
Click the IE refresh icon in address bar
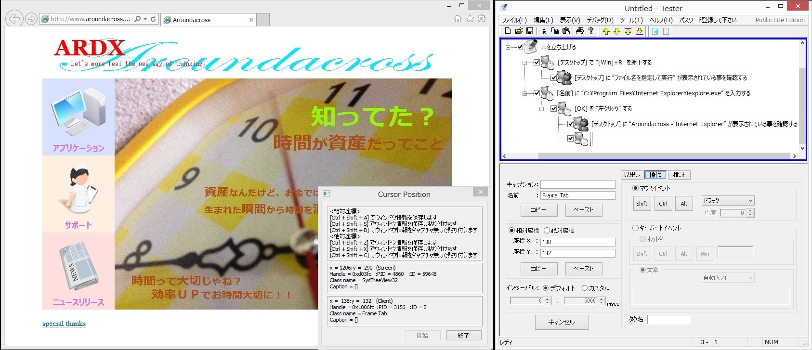click(x=153, y=19)
